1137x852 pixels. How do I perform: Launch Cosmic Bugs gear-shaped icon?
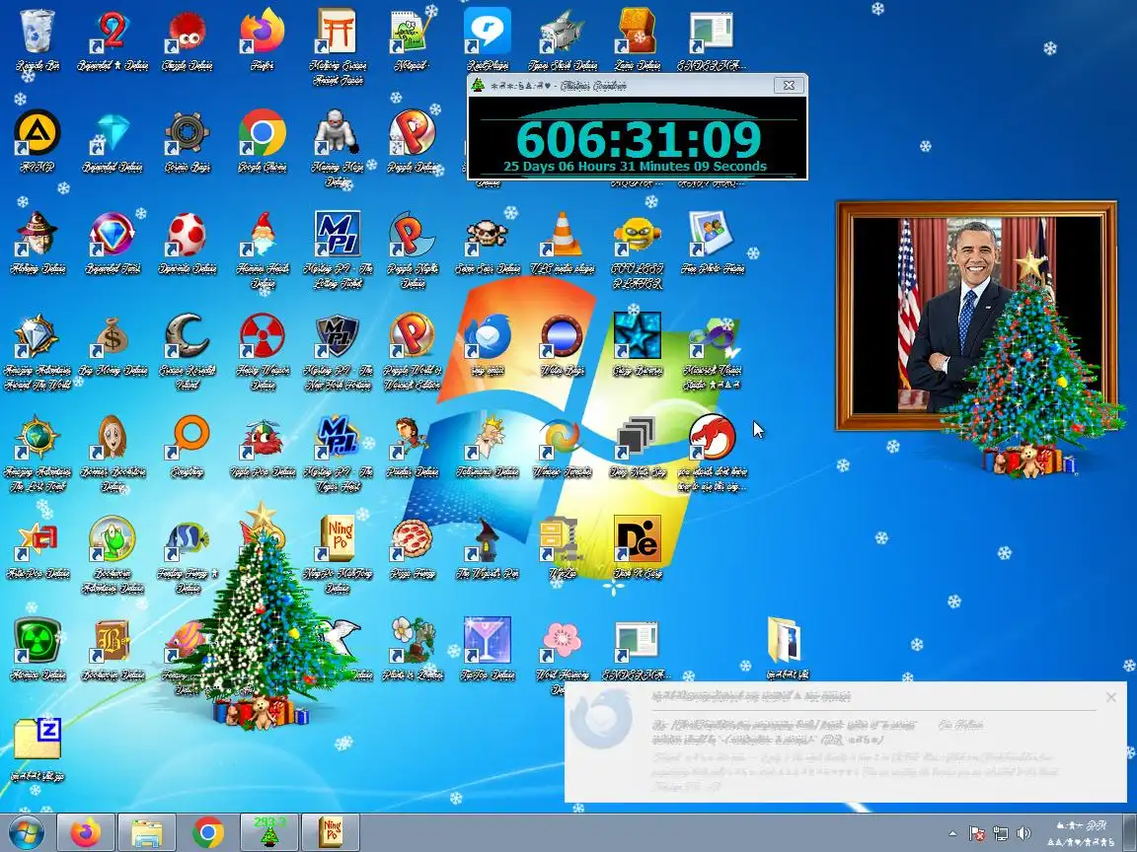pos(188,133)
